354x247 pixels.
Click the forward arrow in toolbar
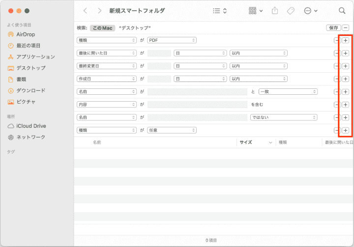click(x=100, y=10)
